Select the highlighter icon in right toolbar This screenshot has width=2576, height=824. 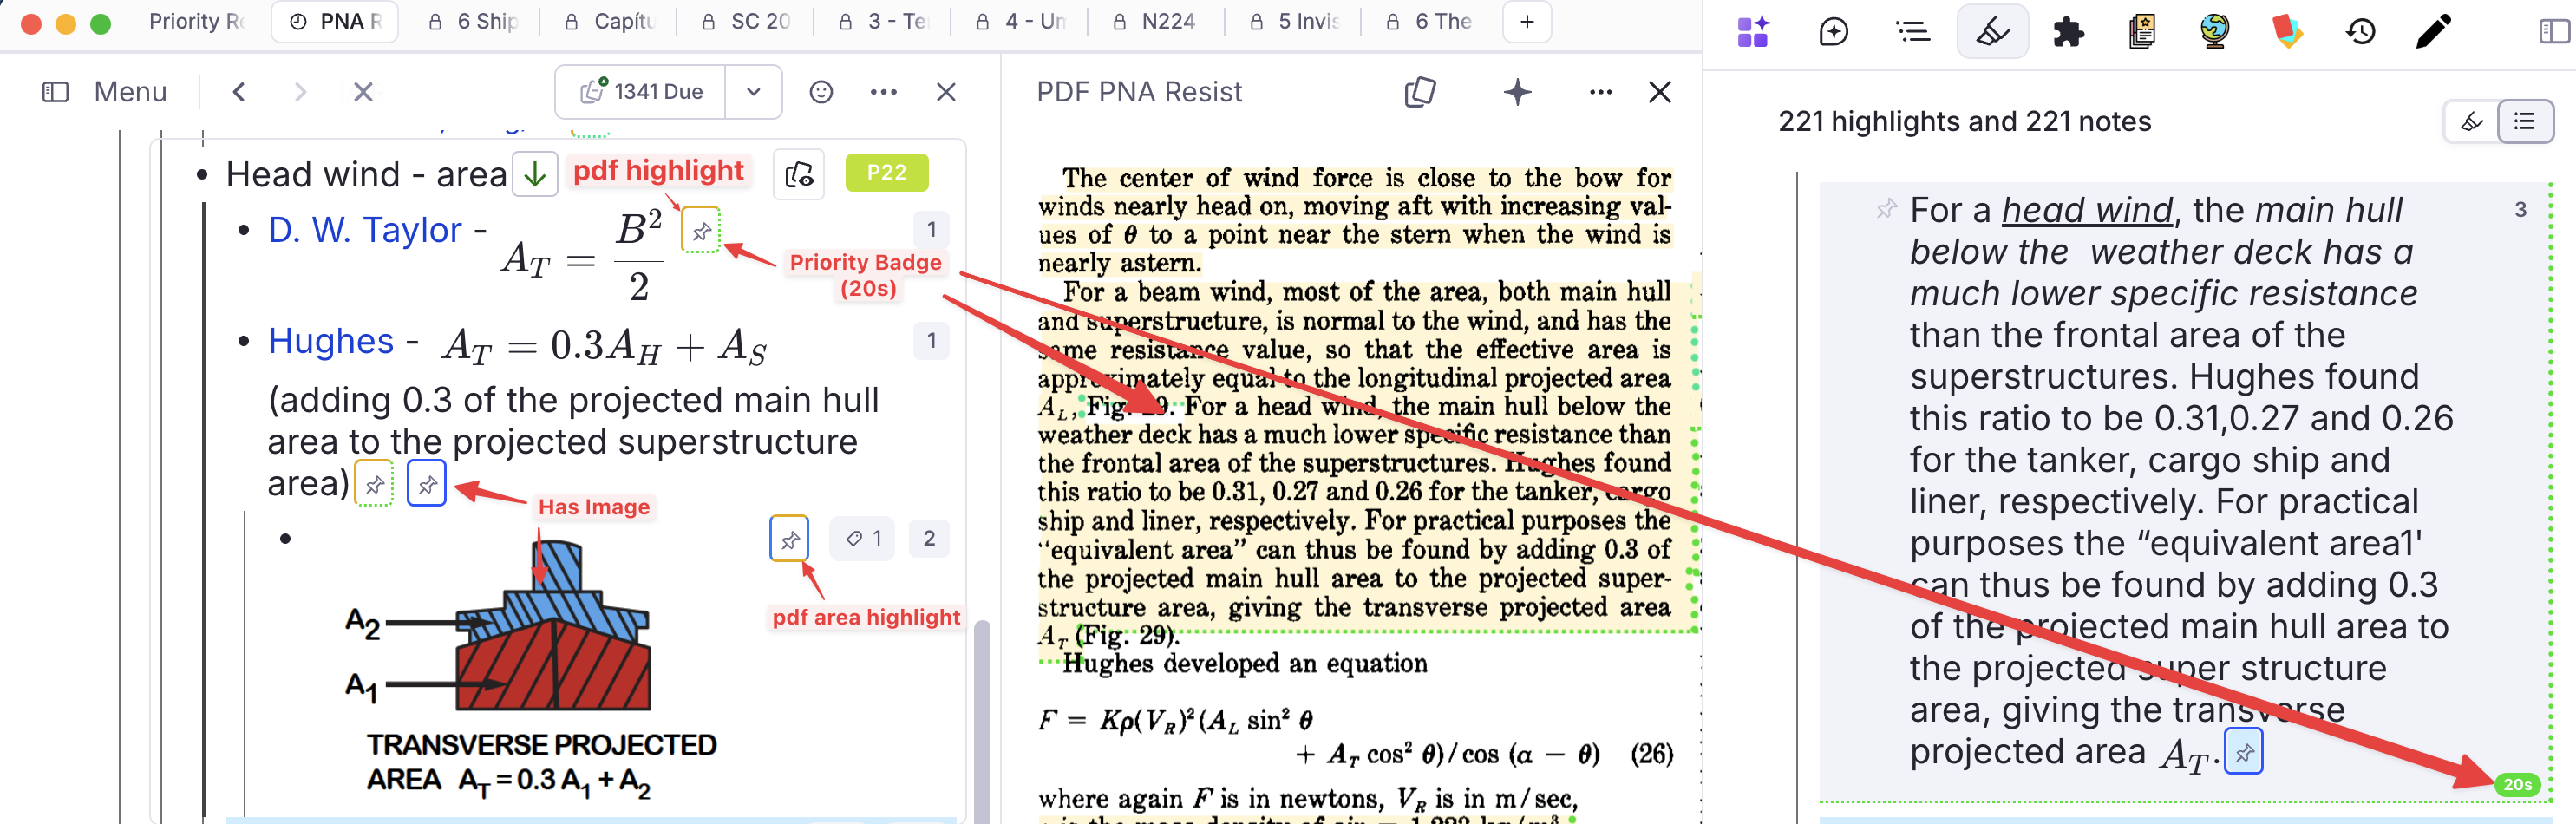coord(1992,32)
